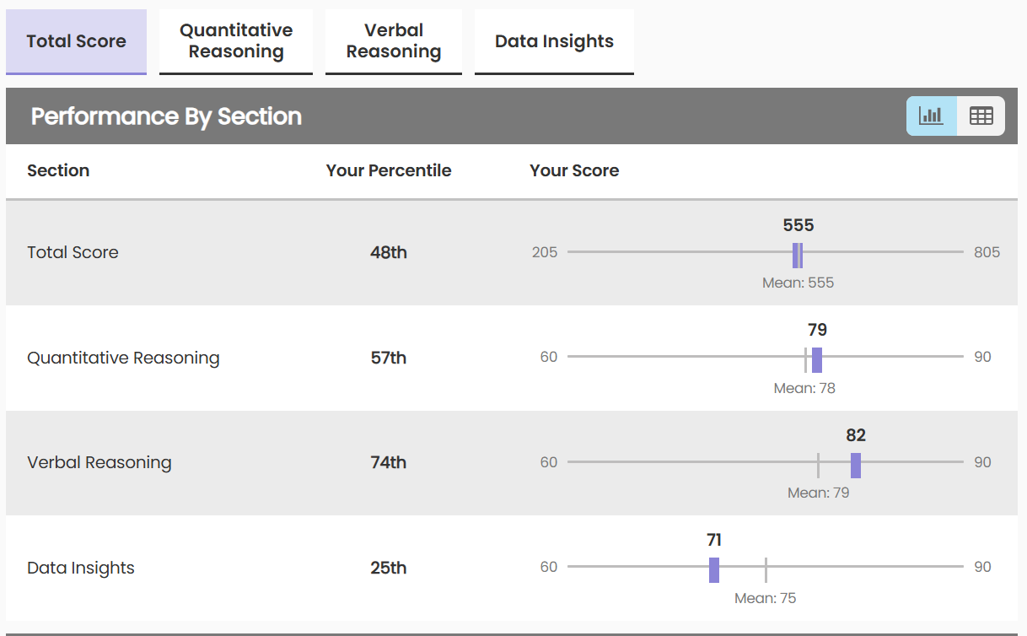Go to the Data Insights tab
1027x636 pixels.
coord(554,41)
